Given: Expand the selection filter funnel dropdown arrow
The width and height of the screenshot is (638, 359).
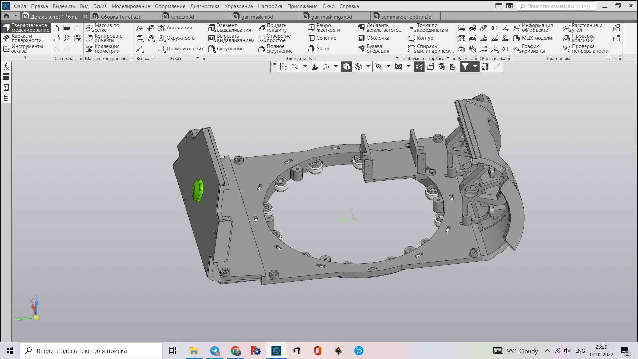Looking at the screenshot, I should click(475, 67).
